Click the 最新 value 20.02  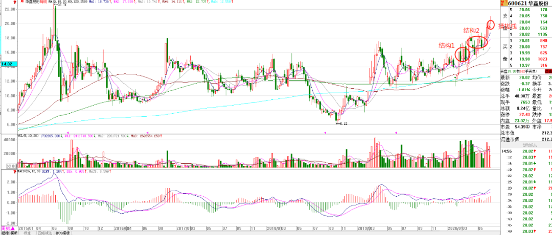(525, 77)
